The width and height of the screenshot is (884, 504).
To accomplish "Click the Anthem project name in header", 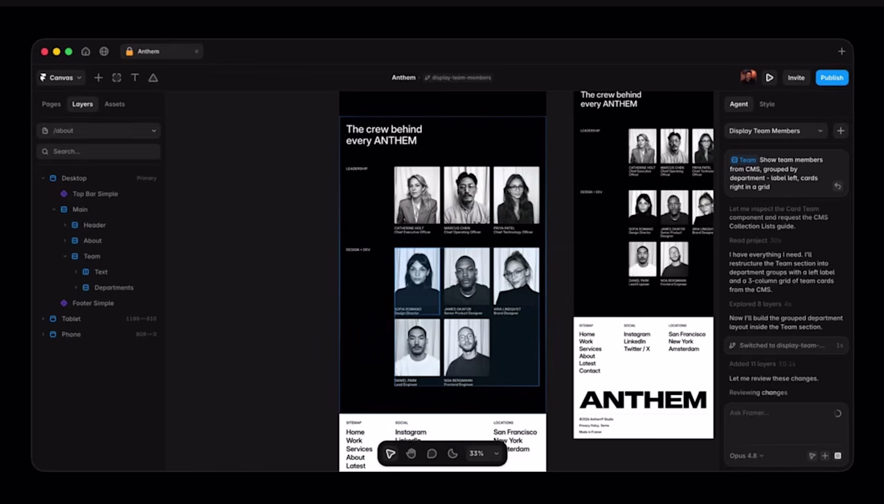I will click(x=403, y=78).
